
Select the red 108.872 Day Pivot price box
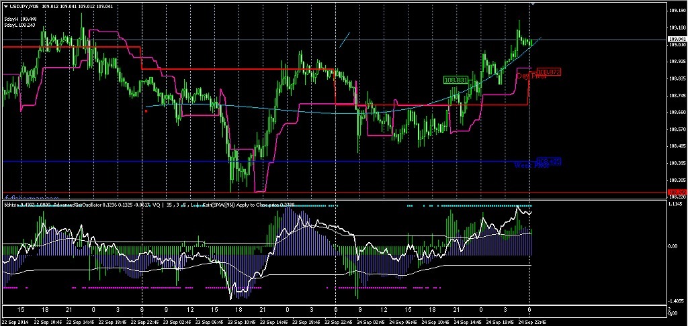(549, 71)
